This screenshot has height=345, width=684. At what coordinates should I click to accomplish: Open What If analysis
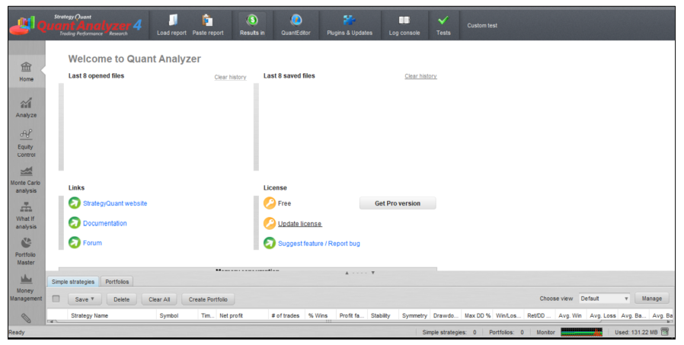pos(26,216)
